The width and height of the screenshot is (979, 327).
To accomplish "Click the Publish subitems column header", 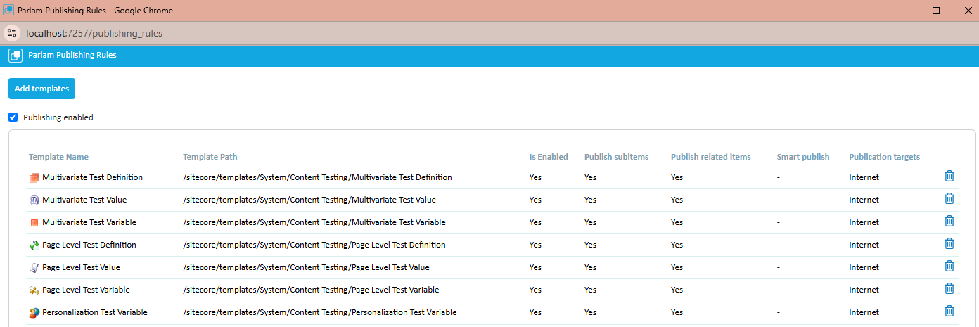I will pos(616,157).
